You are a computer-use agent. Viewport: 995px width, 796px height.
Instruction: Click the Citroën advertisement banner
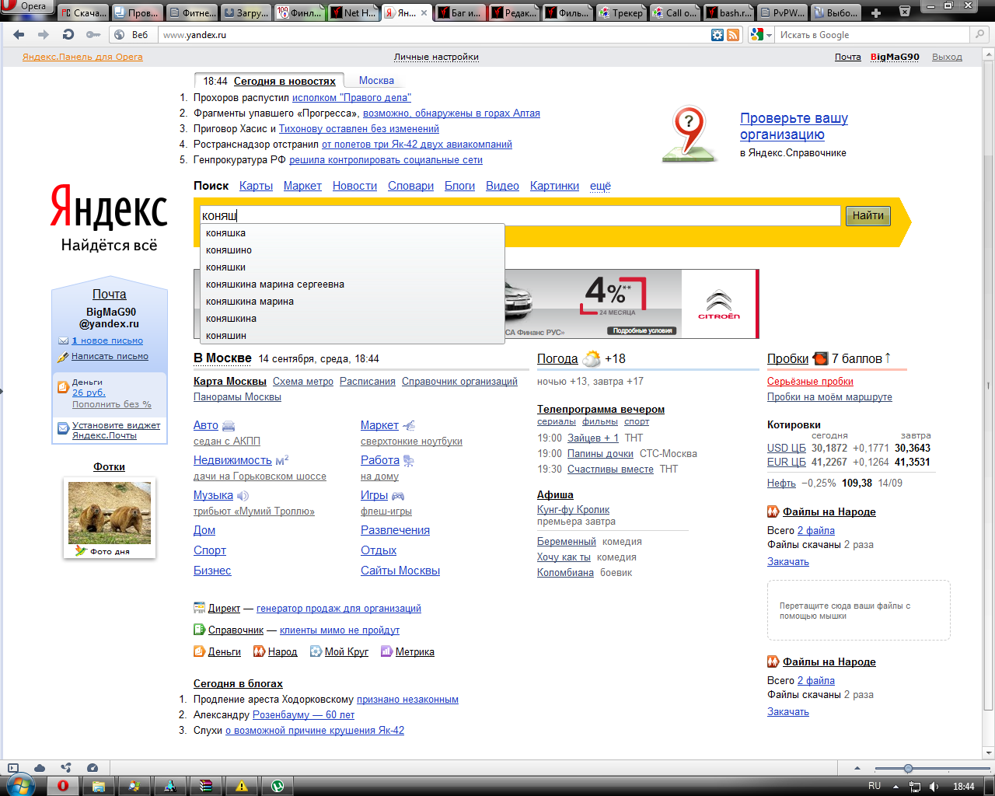point(631,304)
